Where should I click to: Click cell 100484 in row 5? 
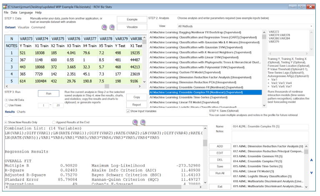click(x=42, y=81)
